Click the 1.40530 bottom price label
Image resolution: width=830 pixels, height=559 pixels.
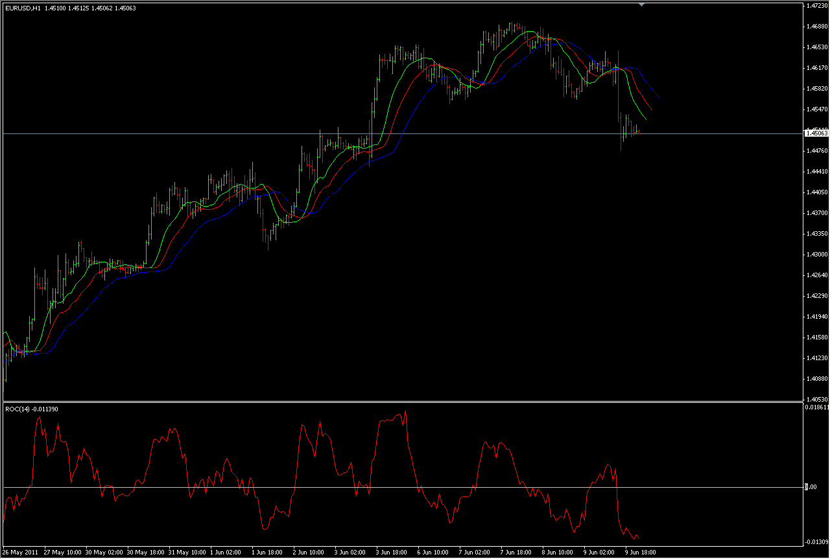816,400
